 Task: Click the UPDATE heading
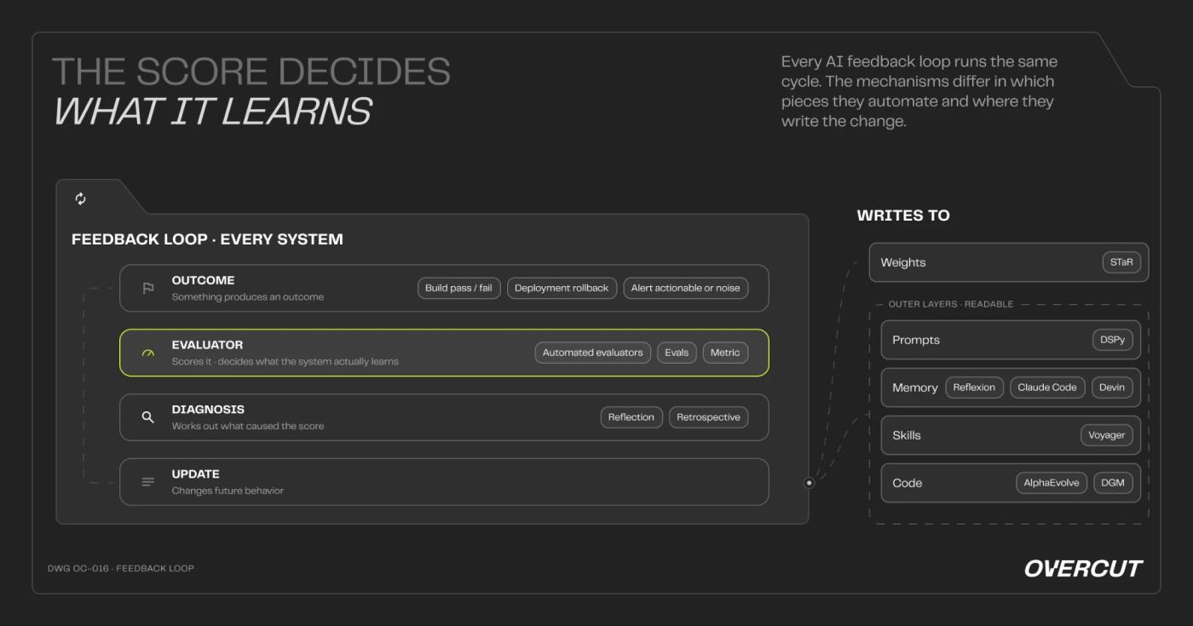click(196, 474)
